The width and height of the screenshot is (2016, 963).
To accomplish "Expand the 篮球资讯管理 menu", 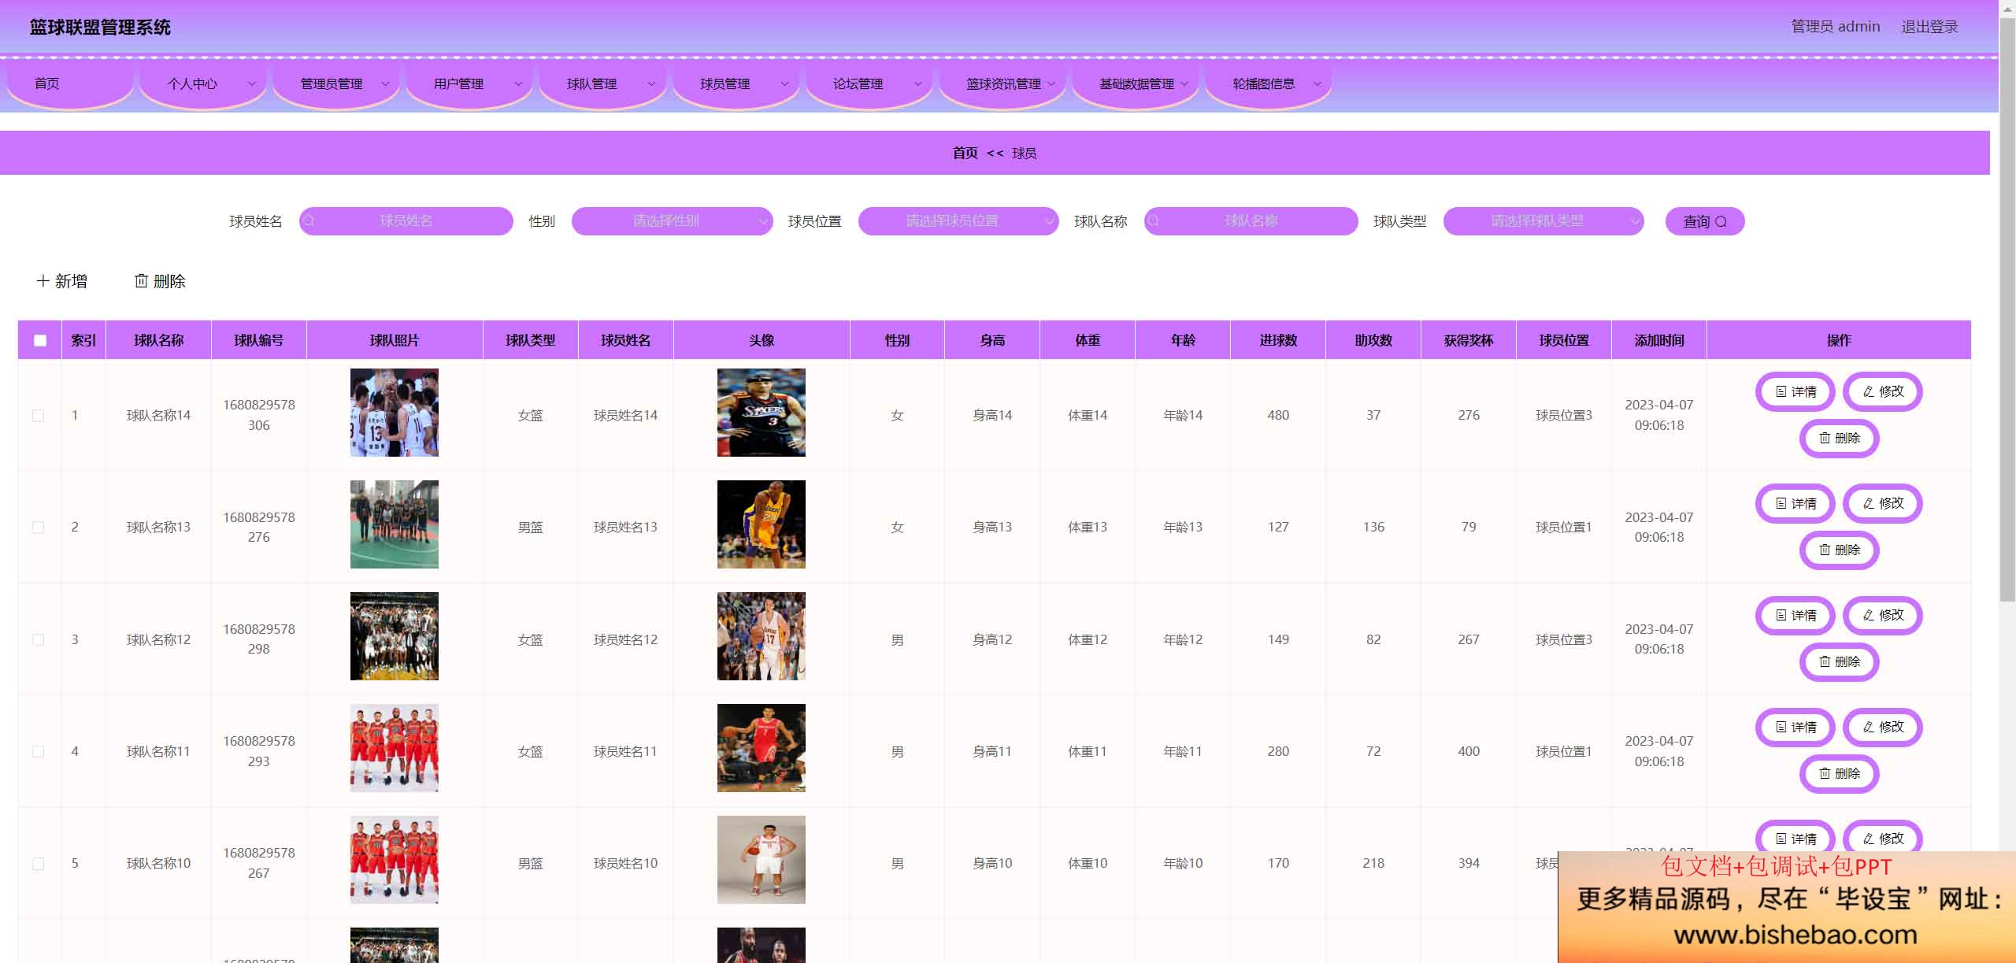I will coord(1002,83).
